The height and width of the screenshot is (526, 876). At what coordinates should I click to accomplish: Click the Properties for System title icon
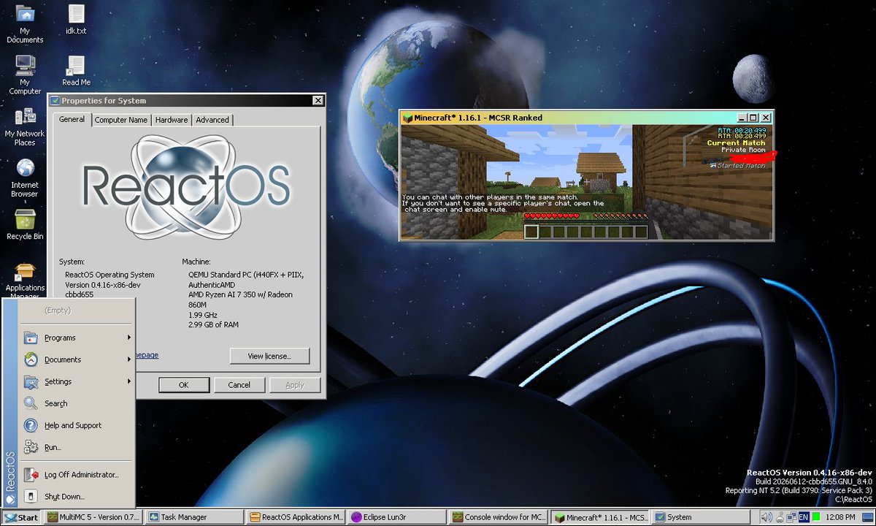[55, 101]
